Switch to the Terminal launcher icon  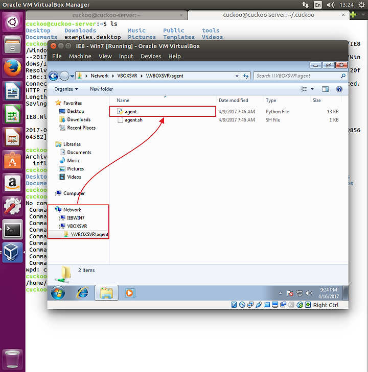[12, 229]
